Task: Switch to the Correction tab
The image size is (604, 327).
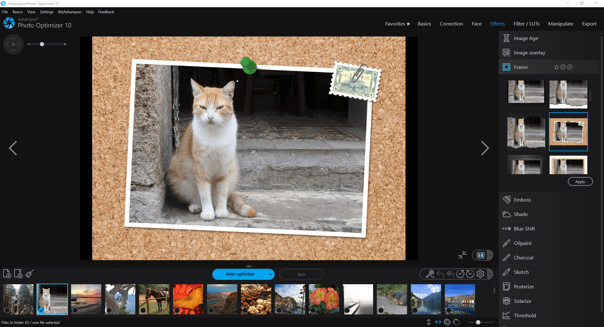Action: click(x=451, y=24)
